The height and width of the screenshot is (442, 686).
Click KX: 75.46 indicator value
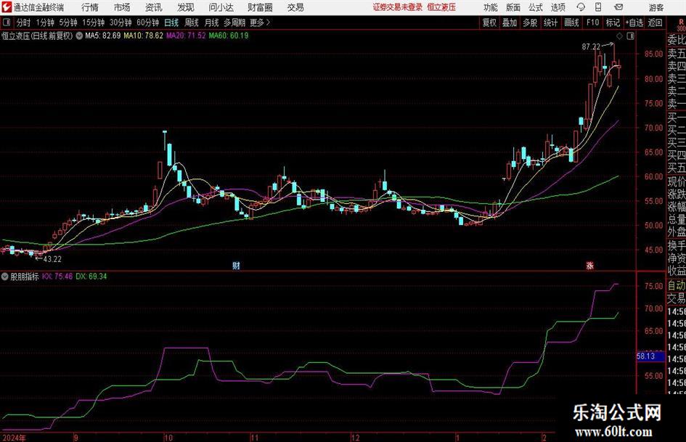57,277
